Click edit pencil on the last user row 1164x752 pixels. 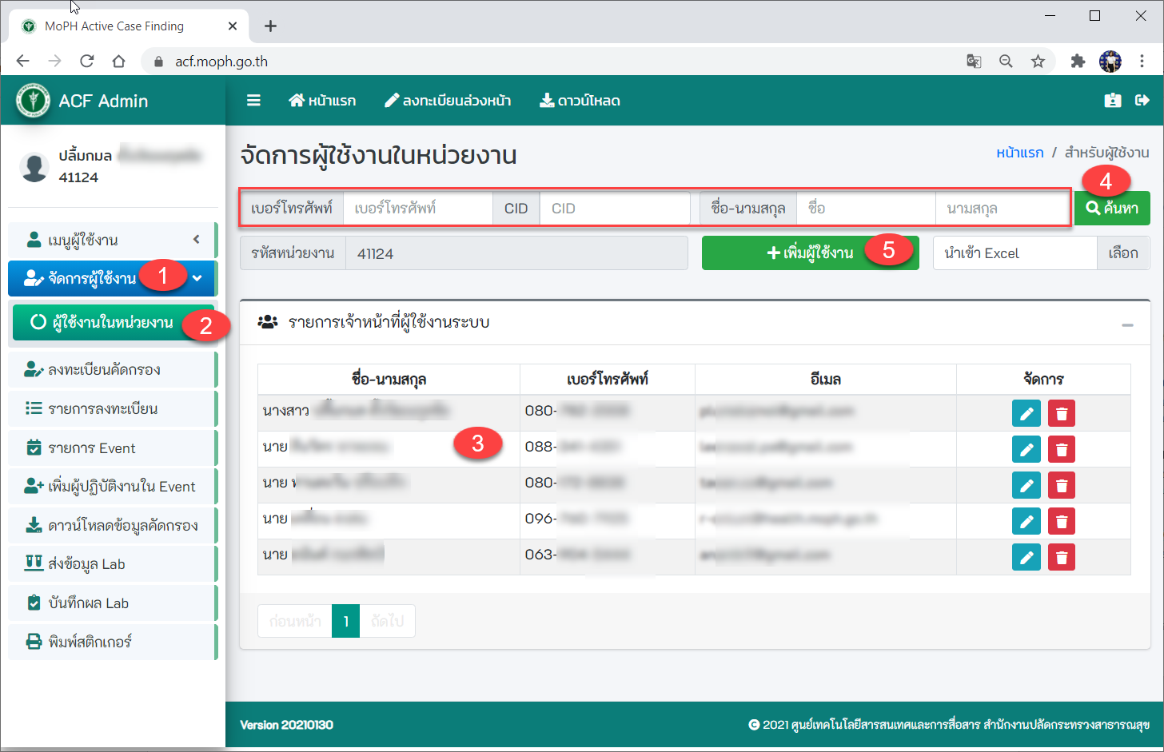coord(1026,557)
